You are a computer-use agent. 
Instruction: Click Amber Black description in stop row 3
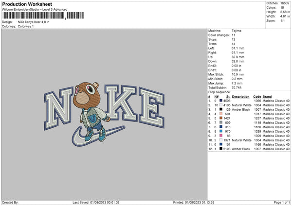pos(241,109)
